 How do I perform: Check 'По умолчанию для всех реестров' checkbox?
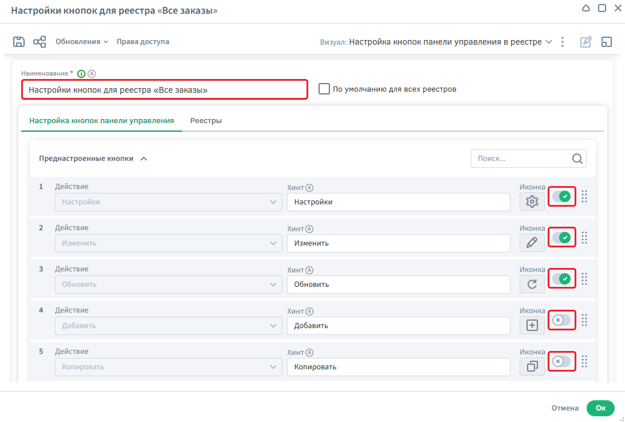pyautogui.click(x=324, y=89)
